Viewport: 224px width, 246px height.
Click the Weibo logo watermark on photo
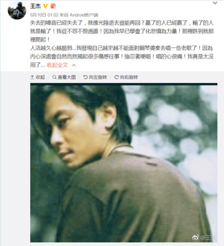pyautogui.click(x=196, y=237)
